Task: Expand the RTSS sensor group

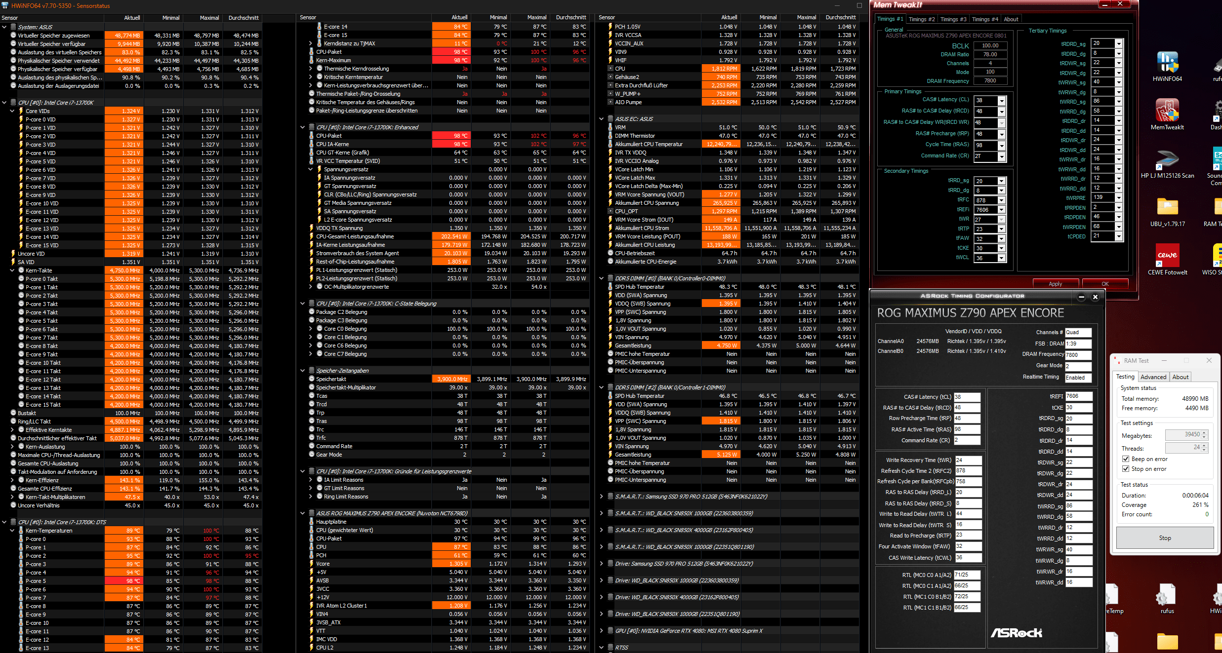Action: 601,648
